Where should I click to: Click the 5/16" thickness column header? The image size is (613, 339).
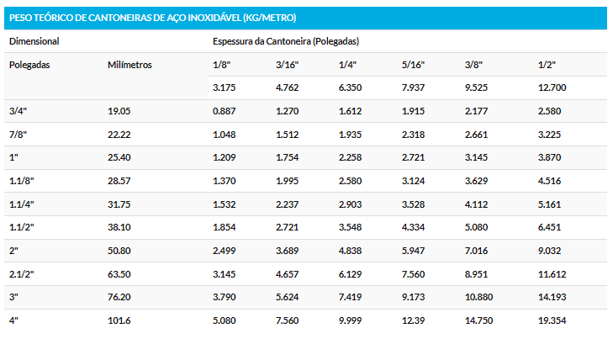pos(413,65)
